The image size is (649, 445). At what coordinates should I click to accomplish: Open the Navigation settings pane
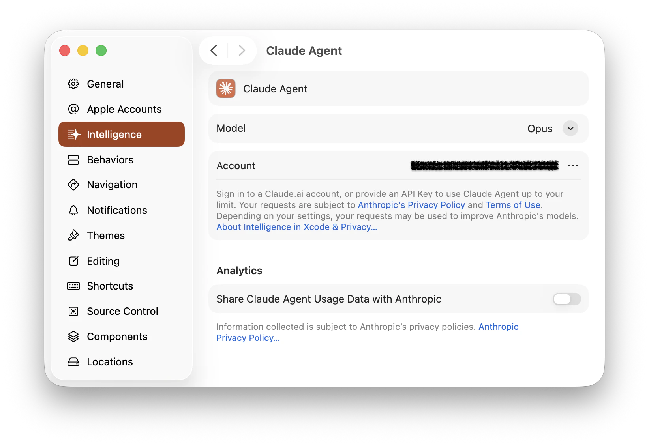[x=122, y=185]
